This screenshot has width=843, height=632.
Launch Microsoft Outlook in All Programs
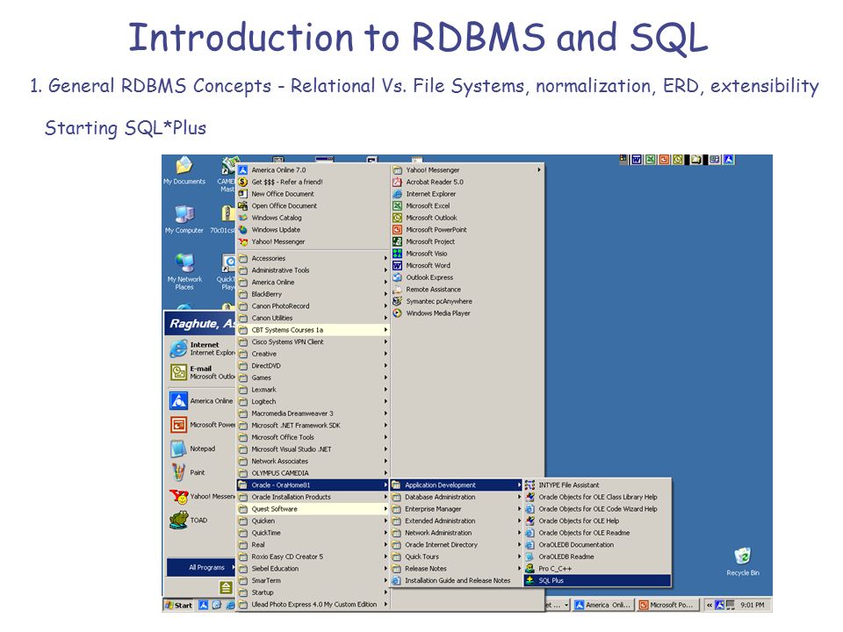[x=466, y=218]
